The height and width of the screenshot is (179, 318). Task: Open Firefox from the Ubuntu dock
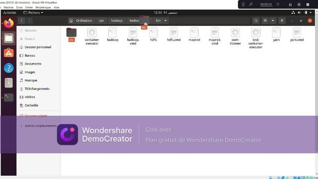click(9, 23)
